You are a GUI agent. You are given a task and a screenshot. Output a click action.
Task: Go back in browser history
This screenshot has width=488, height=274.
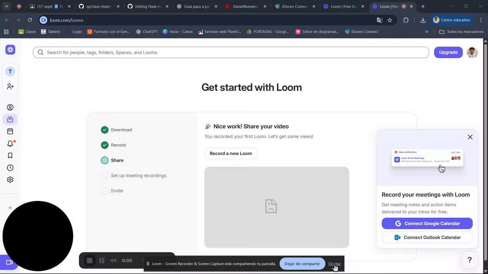pos(7,20)
